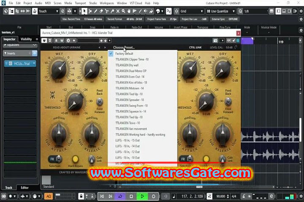Select the Comp hand tool
The height and width of the screenshot is (202, 304).
(129, 11)
